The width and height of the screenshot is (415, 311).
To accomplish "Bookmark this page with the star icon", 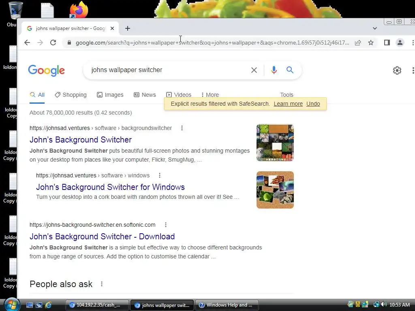I will click(371, 43).
